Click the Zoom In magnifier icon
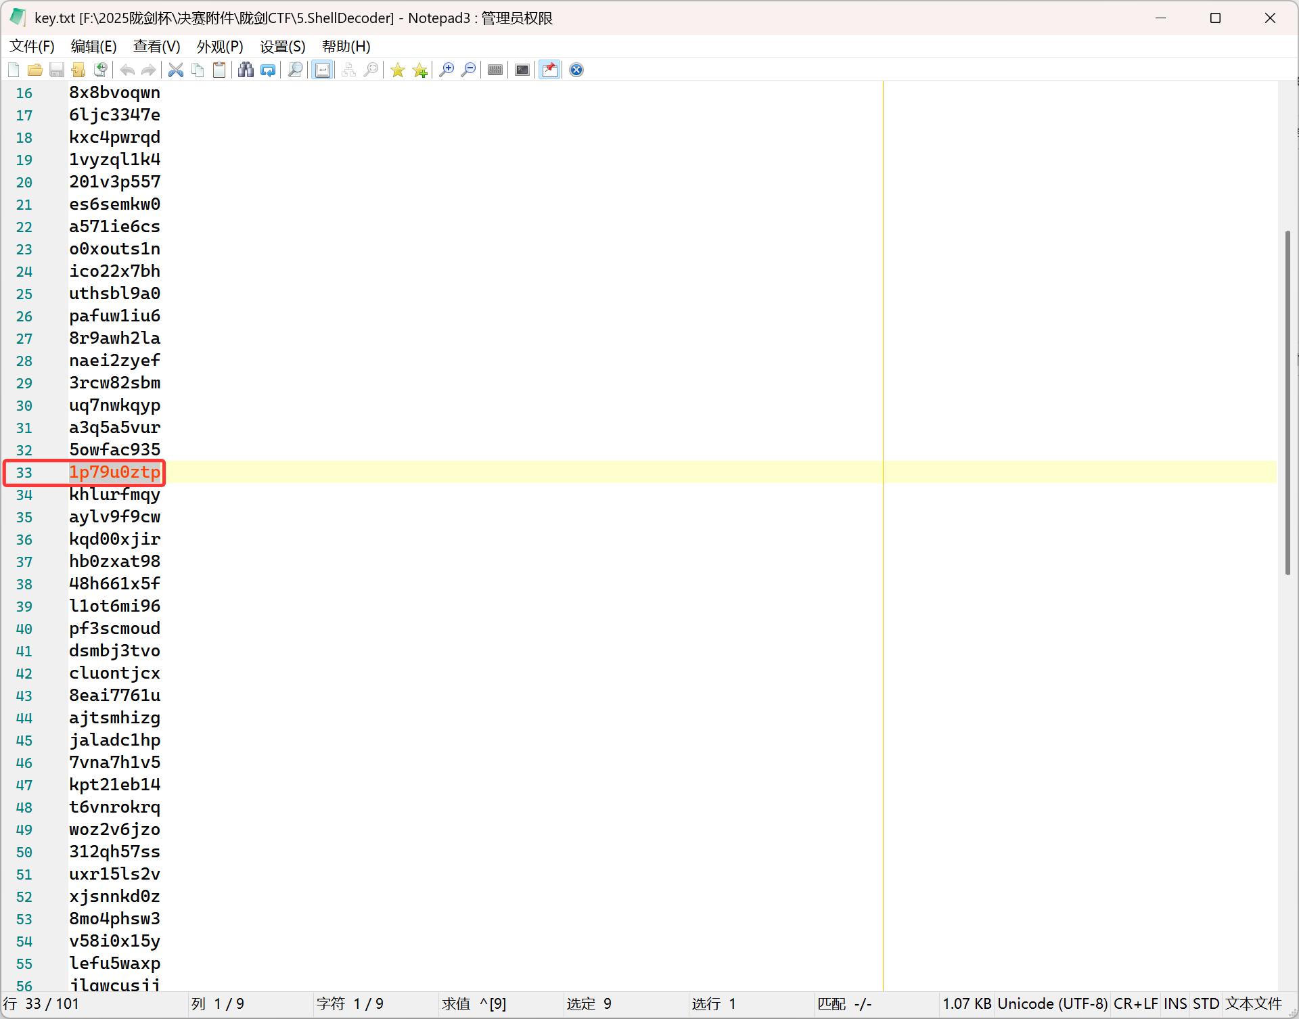This screenshot has width=1299, height=1019. click(447, 70)
